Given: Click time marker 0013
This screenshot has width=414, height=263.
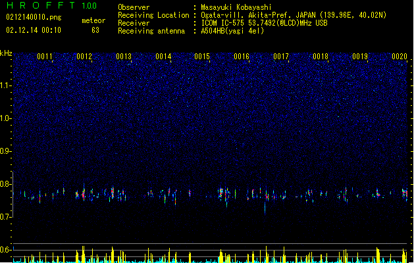Looking at the screenshot, I should point(124,57).
